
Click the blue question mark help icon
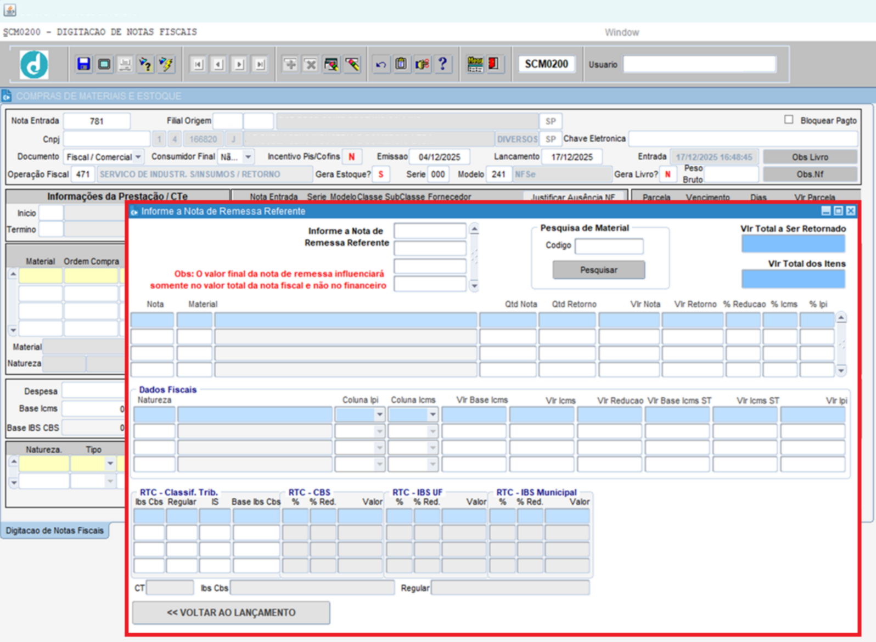[x=442, y=64]
